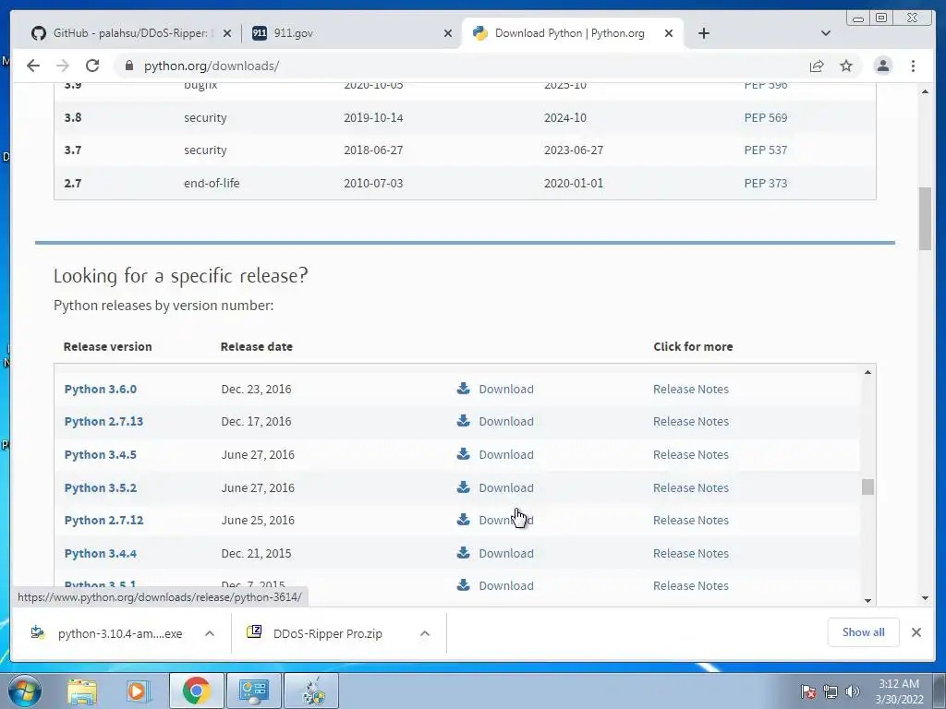Click the release list scroll-down arrow
946x709 pixels.
(867, 600)
